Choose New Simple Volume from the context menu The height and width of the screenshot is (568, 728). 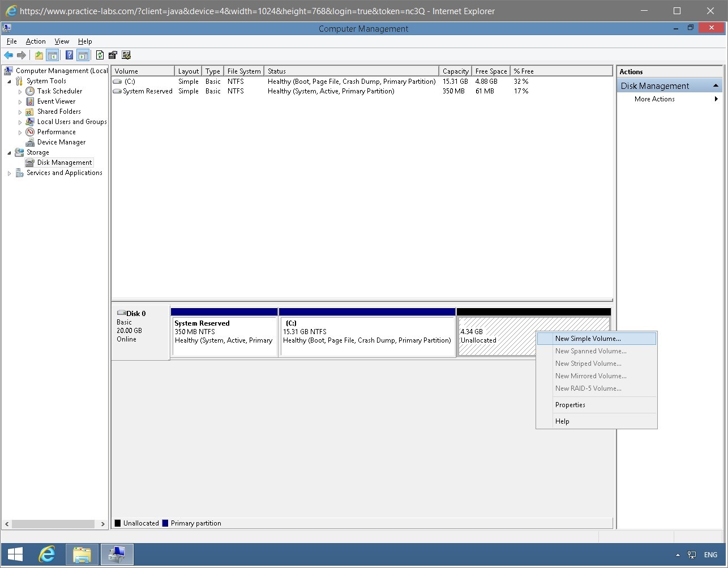(587, 338)
